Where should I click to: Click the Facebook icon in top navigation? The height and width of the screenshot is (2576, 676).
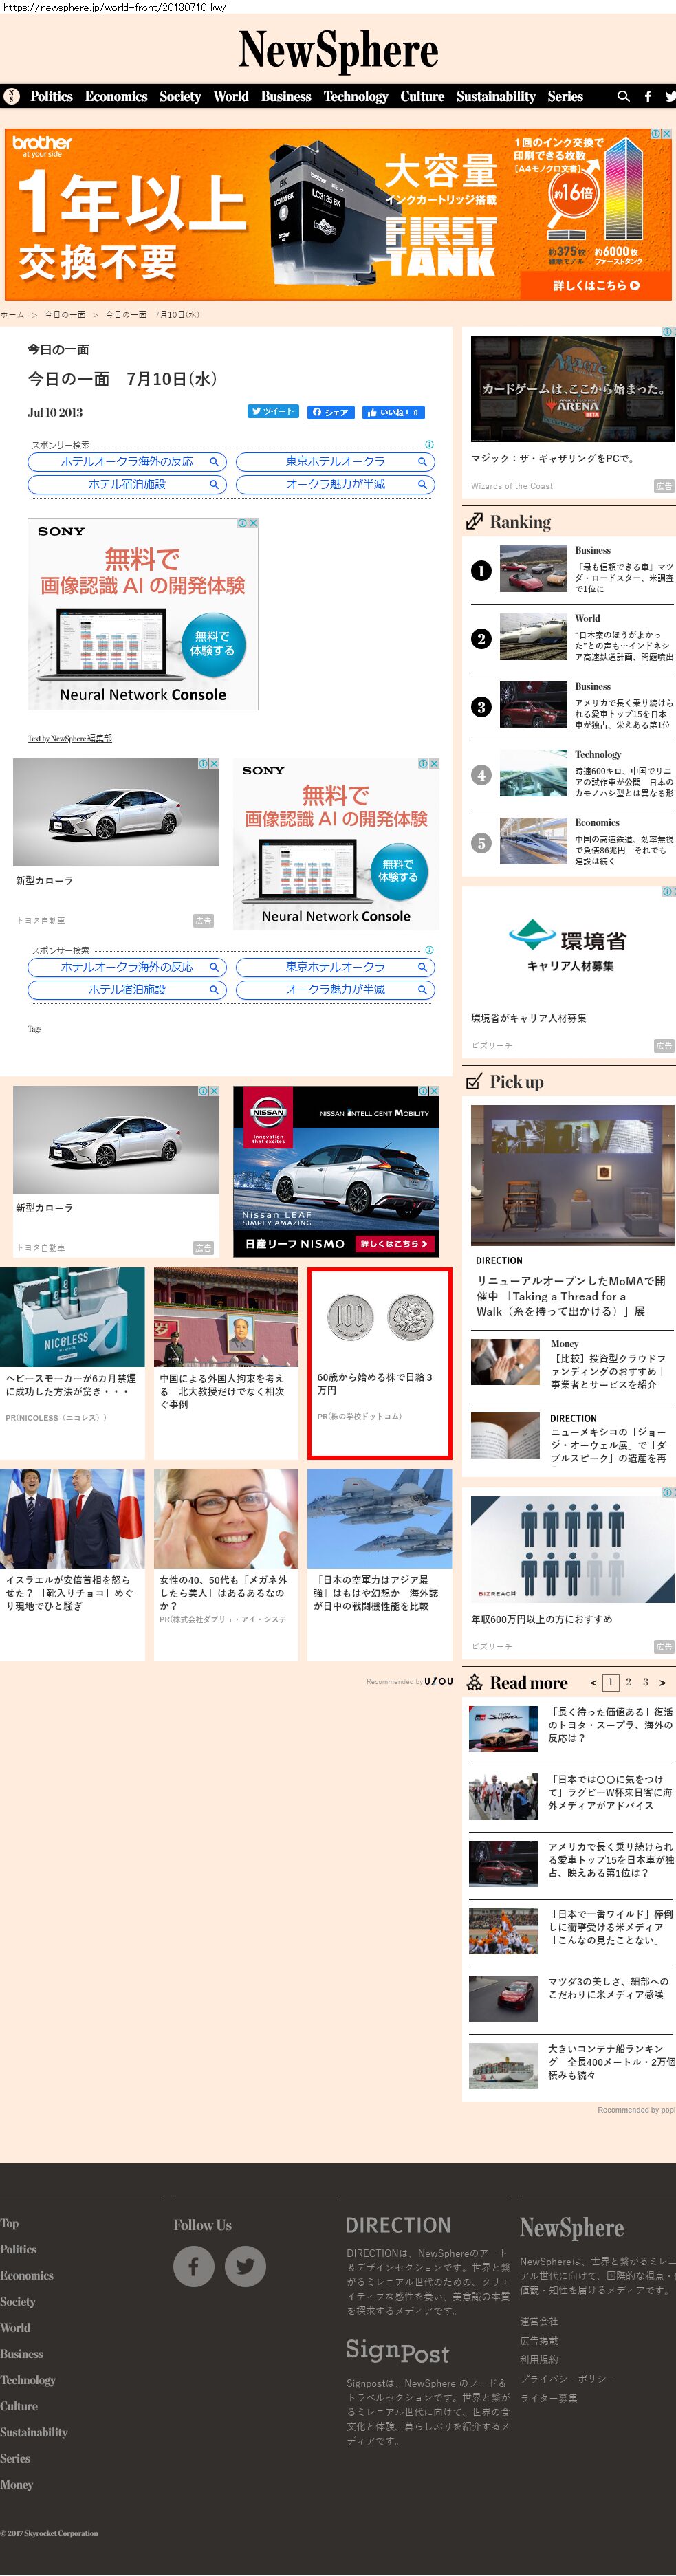[648, 97]
